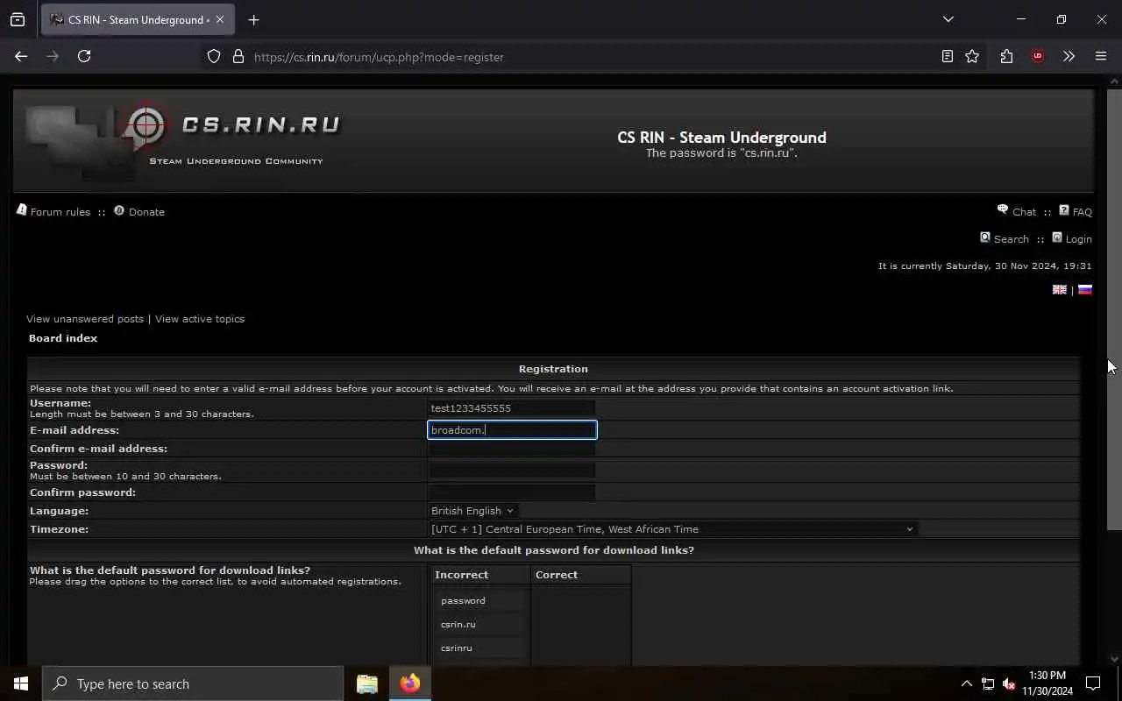Go to Board index

63,338
